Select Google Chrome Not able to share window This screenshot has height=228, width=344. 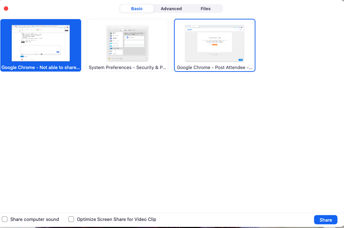[x=41, y=45]
